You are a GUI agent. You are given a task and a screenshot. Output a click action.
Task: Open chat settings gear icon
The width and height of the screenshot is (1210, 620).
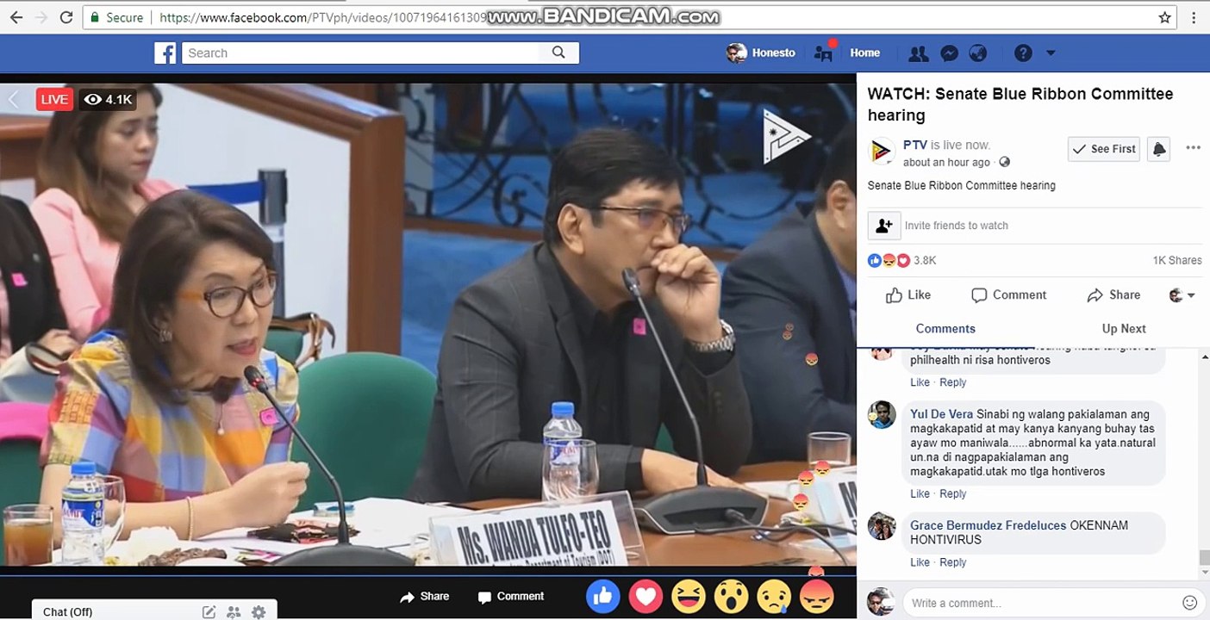259,612
